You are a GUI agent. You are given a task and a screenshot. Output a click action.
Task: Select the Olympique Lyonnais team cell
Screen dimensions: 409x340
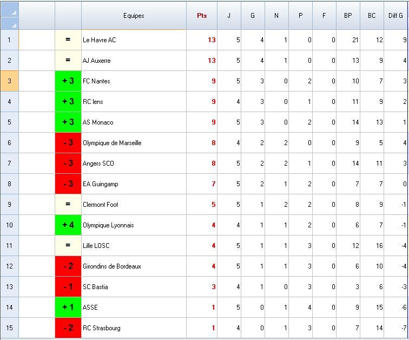point(134,225)
